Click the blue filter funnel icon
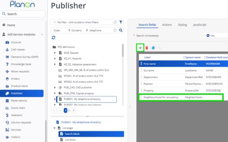Screen dimensions: 228x142 pyautogui.click(x=121, y=22)
